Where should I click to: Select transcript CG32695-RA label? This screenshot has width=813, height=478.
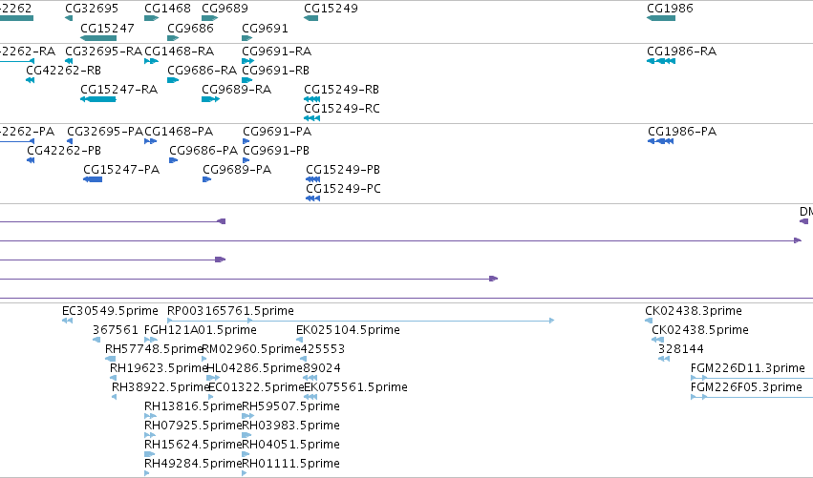tap(104, 52)
